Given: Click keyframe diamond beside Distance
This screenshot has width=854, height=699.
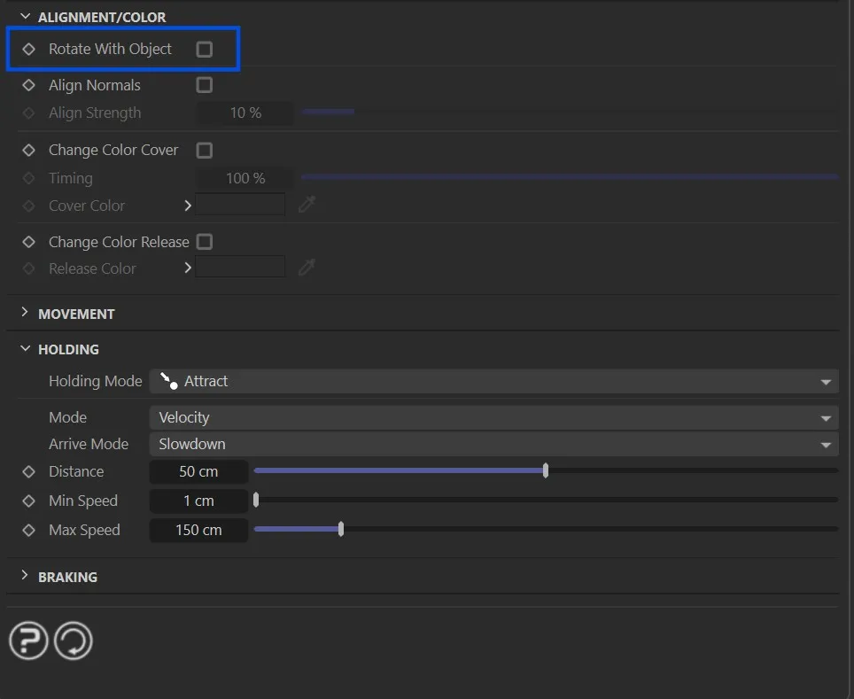Looking at the screenshot, I should coord(28,472).
